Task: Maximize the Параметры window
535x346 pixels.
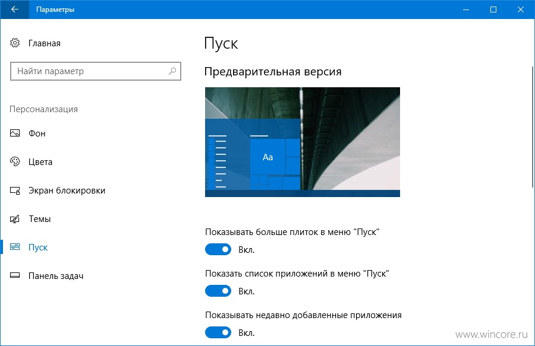Action: point(493,9)
